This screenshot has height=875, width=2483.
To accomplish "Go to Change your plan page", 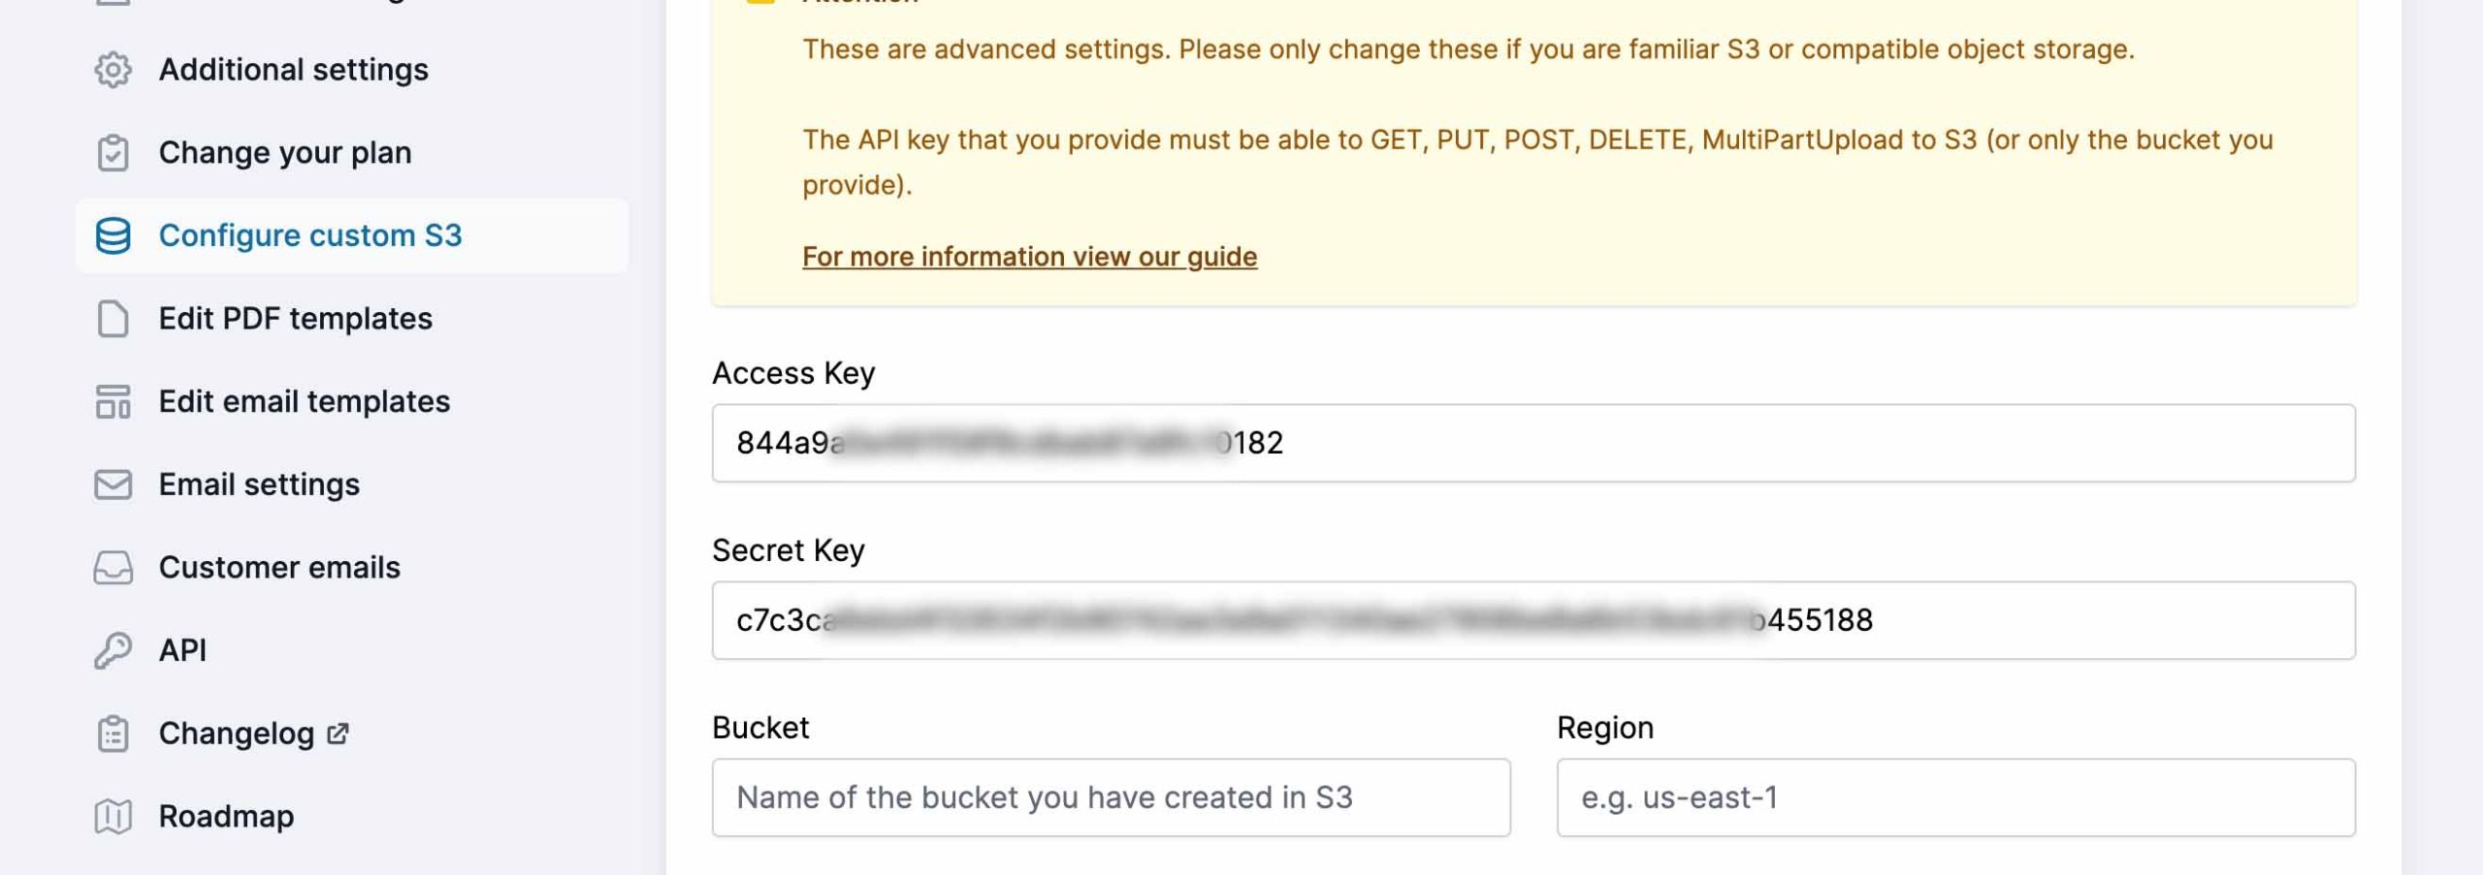I will coord(285,153).
